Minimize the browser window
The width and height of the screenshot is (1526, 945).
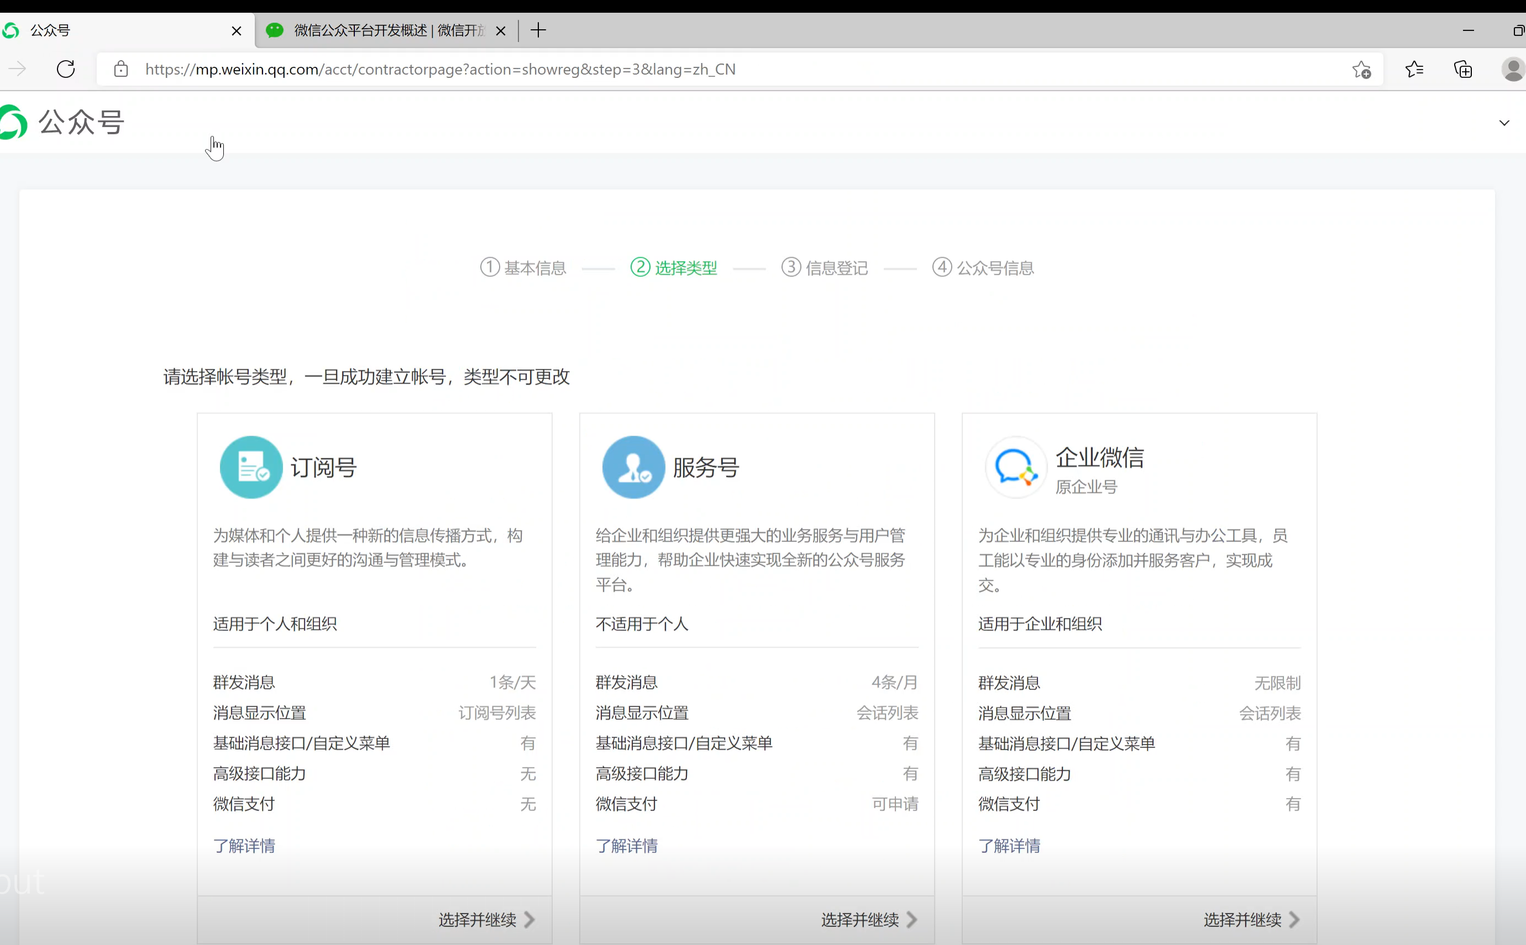pos(1469,30)
